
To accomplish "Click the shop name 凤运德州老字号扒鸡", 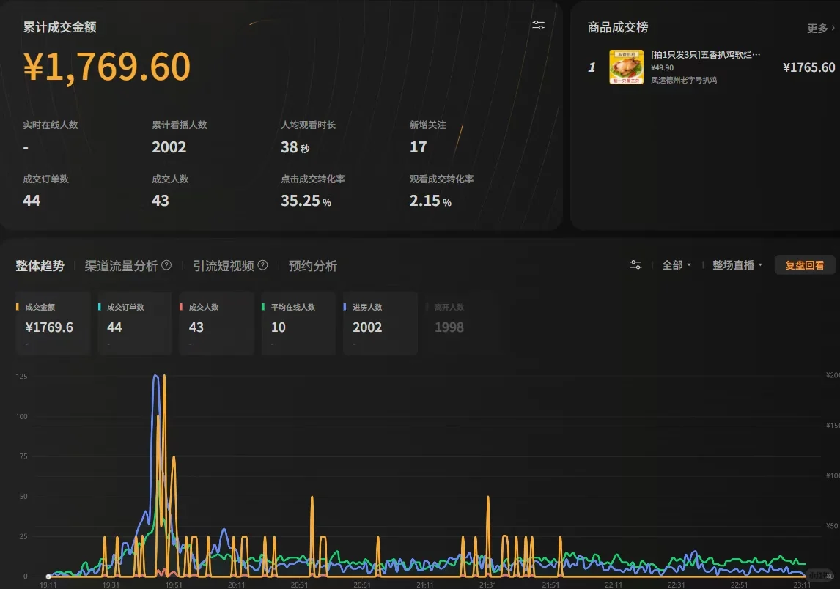I will pos(684,80).
